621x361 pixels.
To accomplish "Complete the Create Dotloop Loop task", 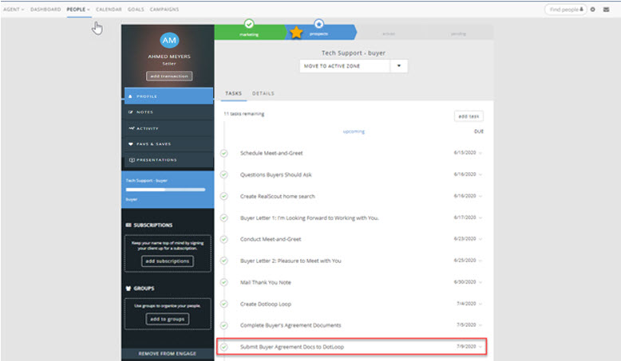I will click(x=224, y=304).
